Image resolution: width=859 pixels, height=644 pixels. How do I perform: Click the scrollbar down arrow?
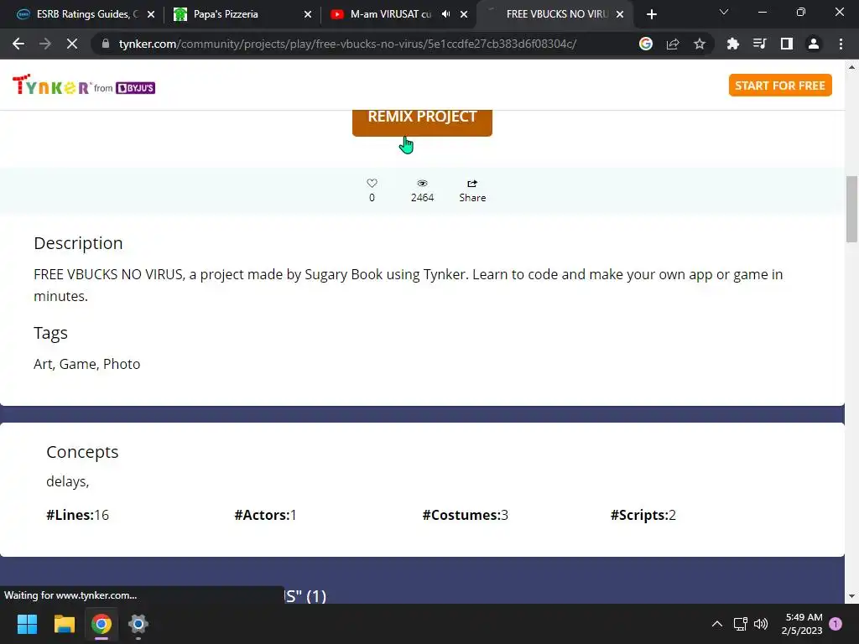[852, 596]
